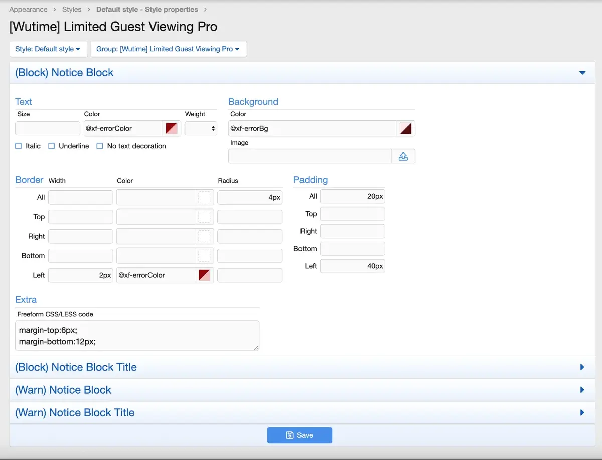Open the Text color swatch picker

click(x=171, y=128)
